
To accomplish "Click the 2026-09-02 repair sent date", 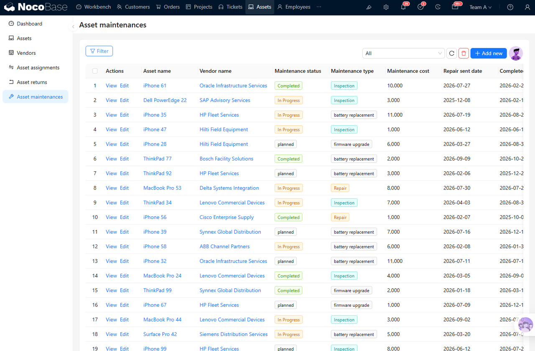I will point(457,320).
